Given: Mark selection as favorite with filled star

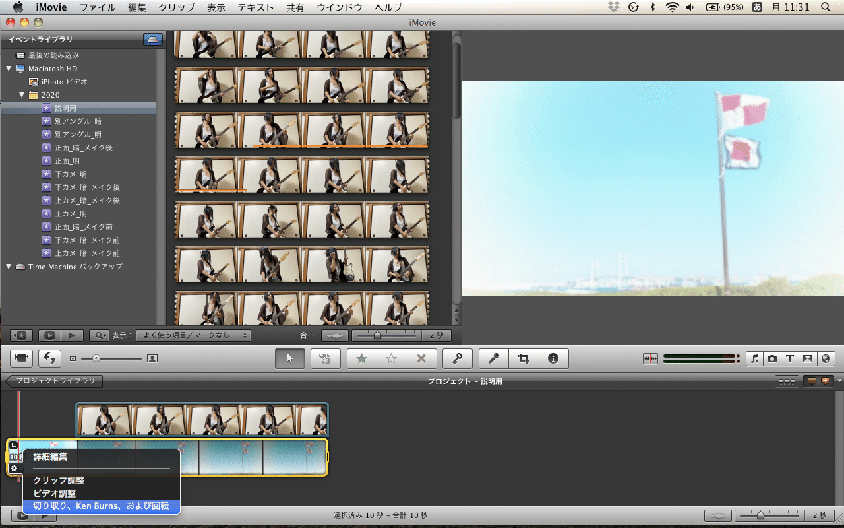Looking at the screenshot, I should (x=361, y=358).
